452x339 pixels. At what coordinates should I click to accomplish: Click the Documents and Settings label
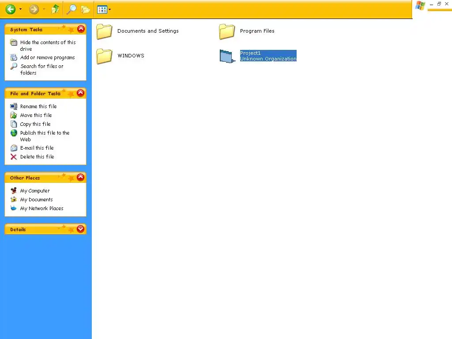(x=148, y=31)
